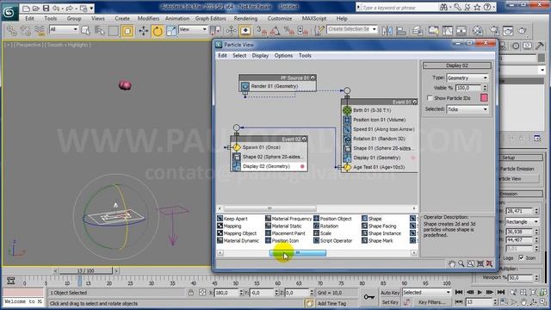Click the Add Time Tag label
551x310 pixels.
(x=331, y=303)
